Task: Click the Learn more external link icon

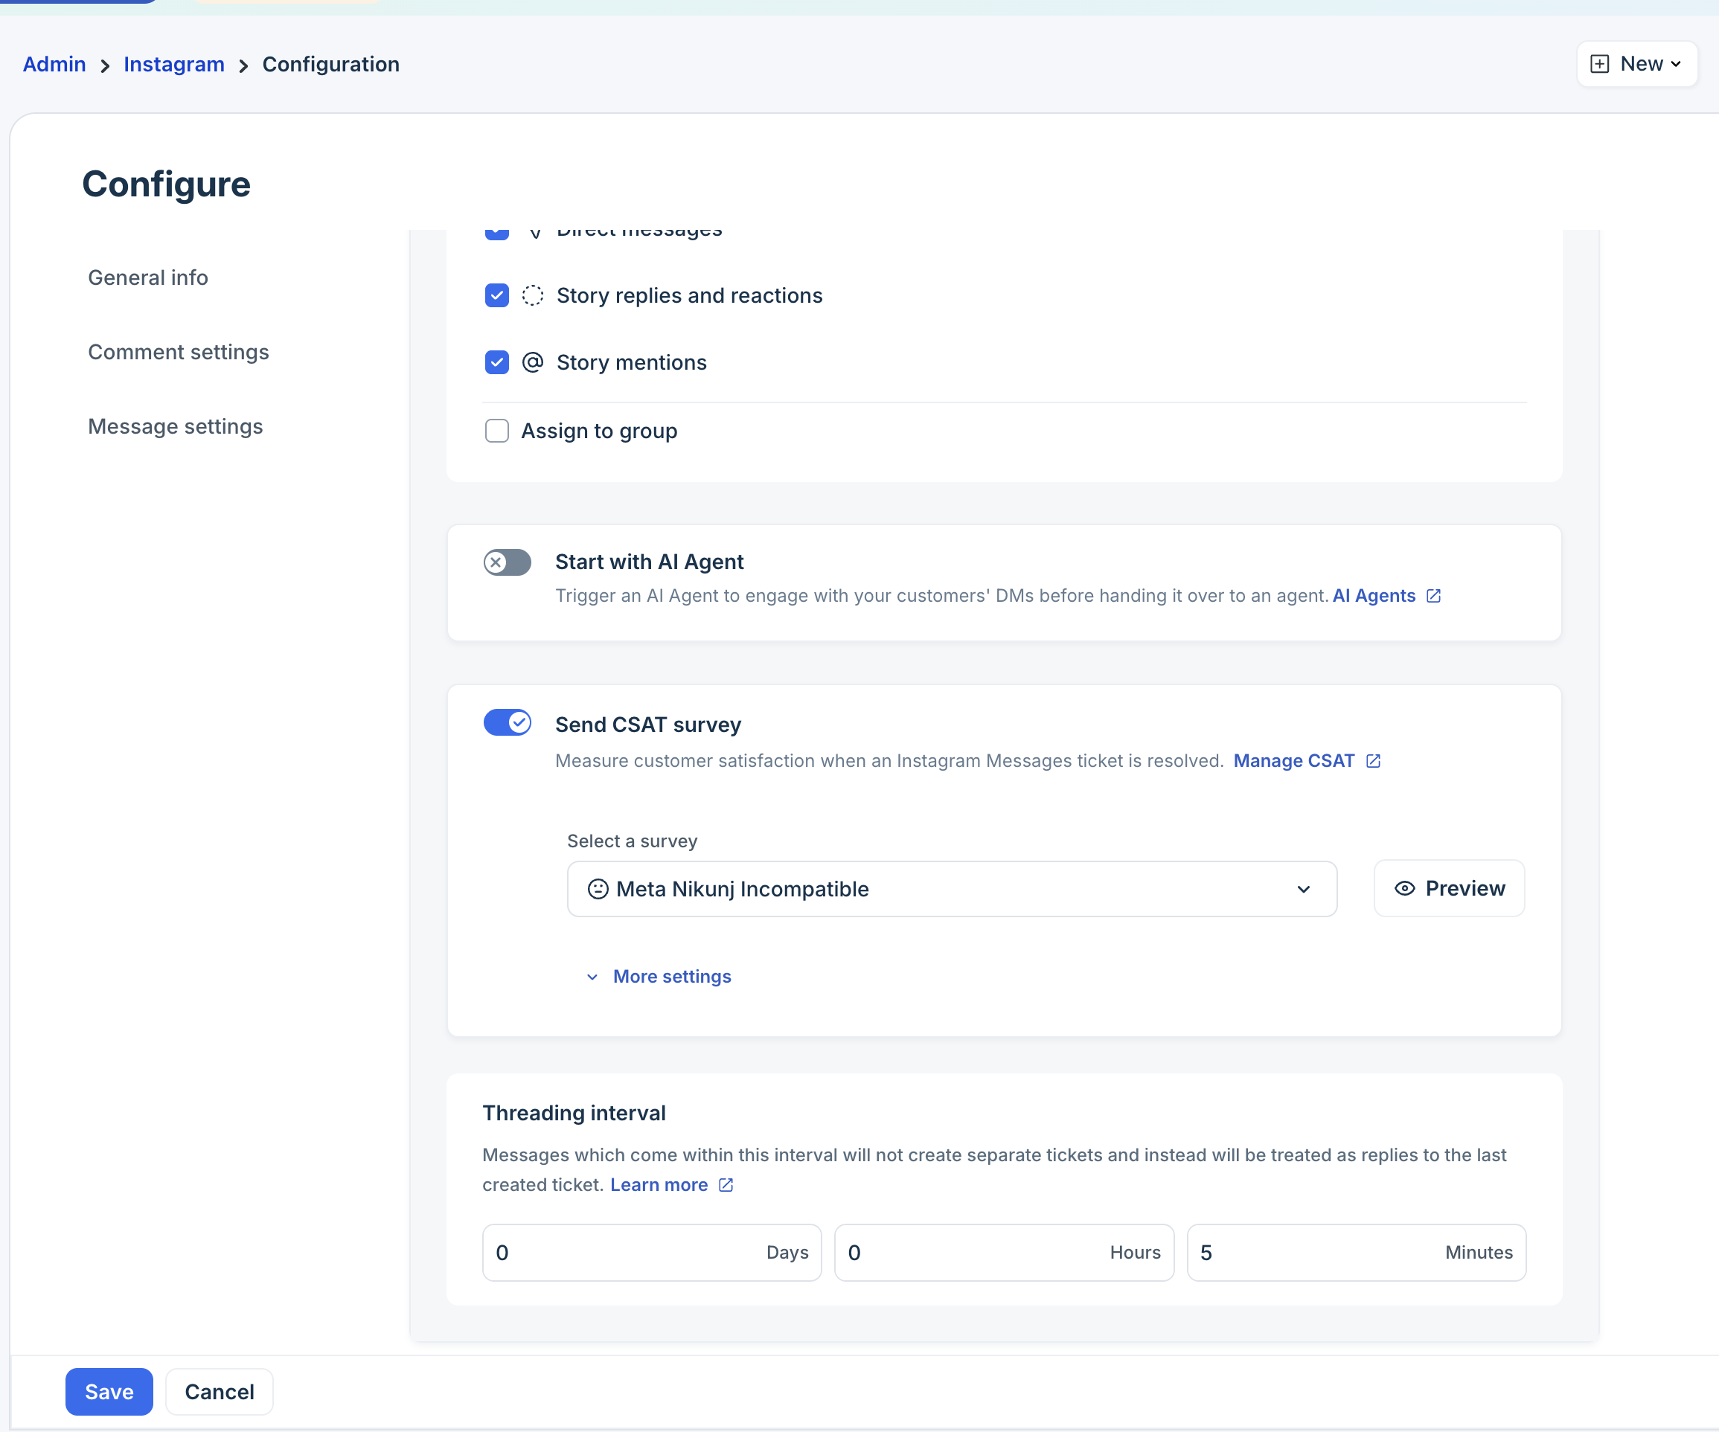Action: [726, 1185]
